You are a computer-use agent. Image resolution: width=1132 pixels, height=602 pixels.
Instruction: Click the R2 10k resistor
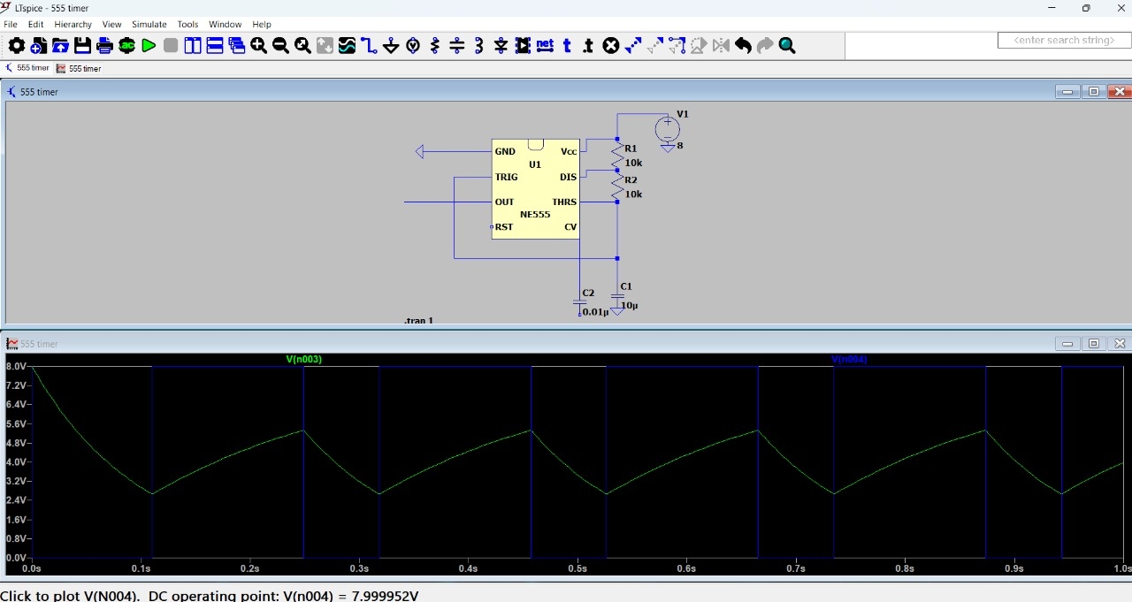coord(618,187)
